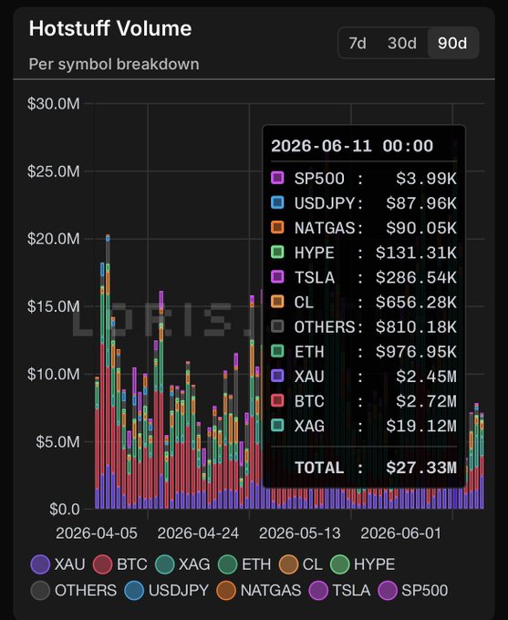The width and height of the screenshot is (508, 620).
Task: Click the HYPE $131.31K value
Action: tap(416, 253)
